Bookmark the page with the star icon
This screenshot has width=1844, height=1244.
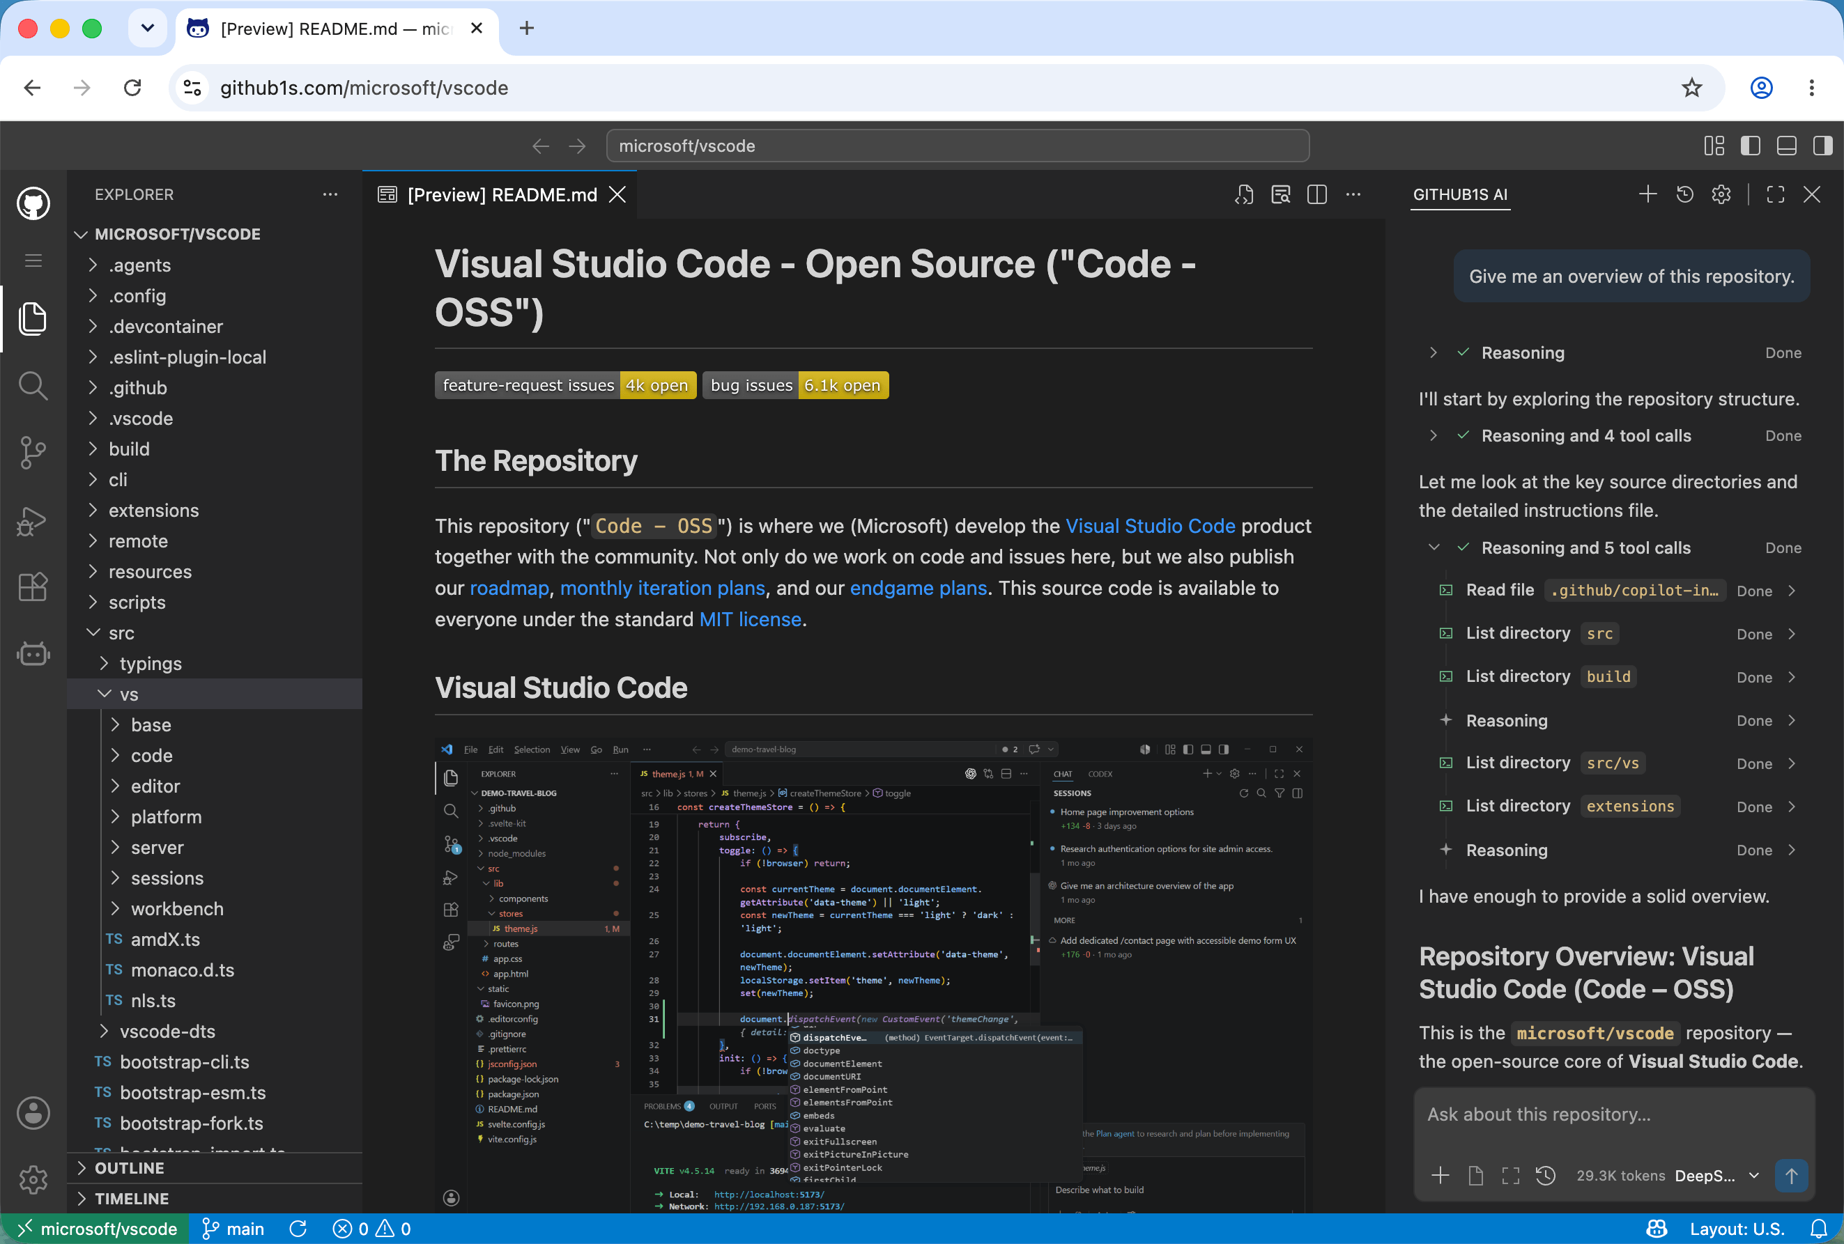point(1691,87)
